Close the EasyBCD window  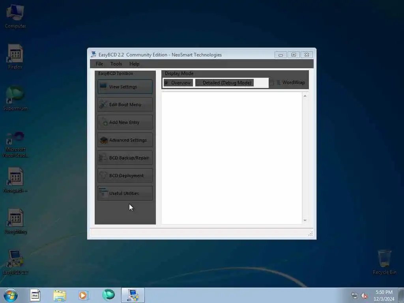pos(307,54)
